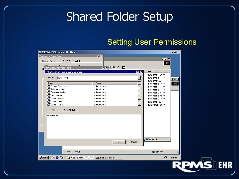
Task: Click OK in Select Users dialog
Action: [119, 142]
